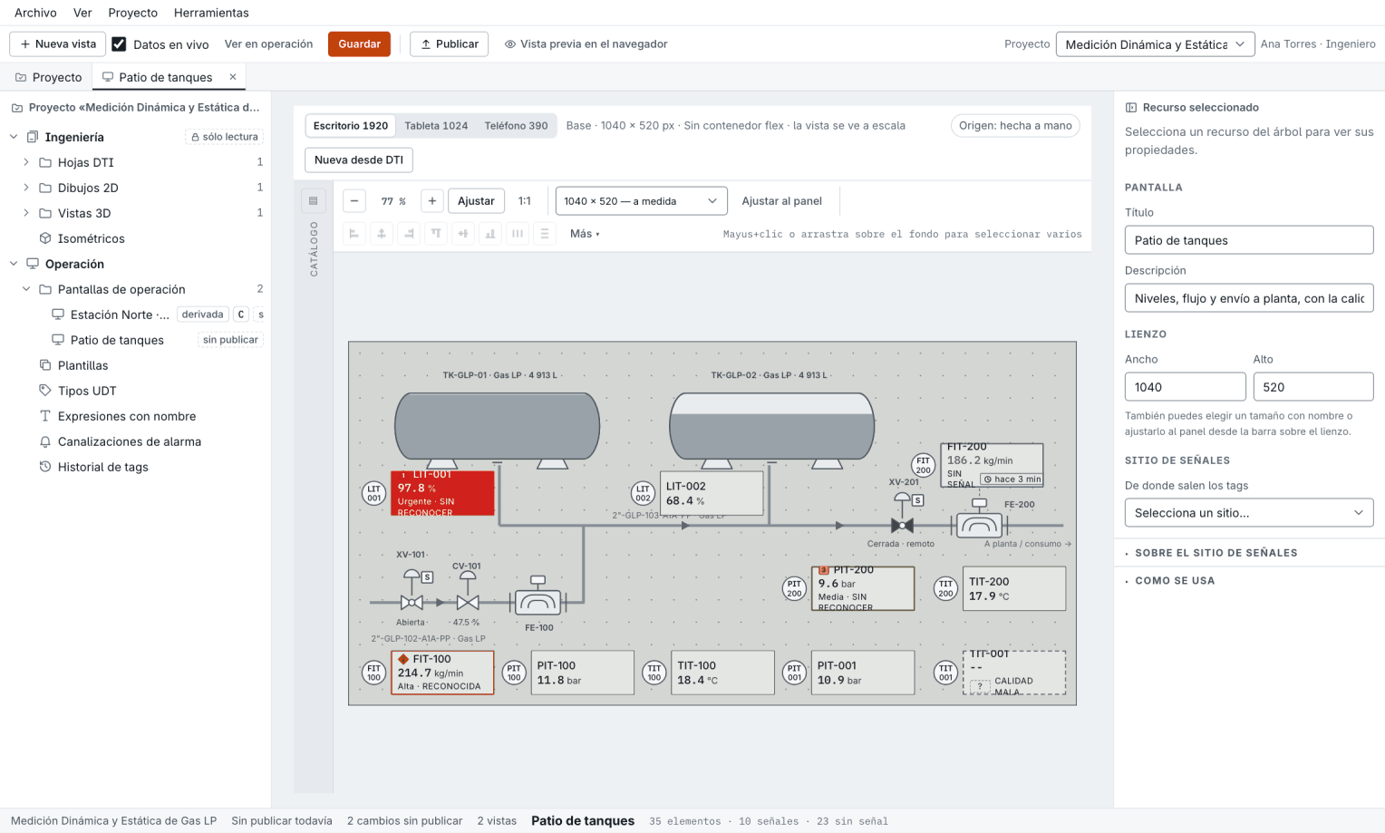Open the 1040 × 520 canvas size dropdown
The width and height of the screenshot is (1385, 833).
point(641,201)
